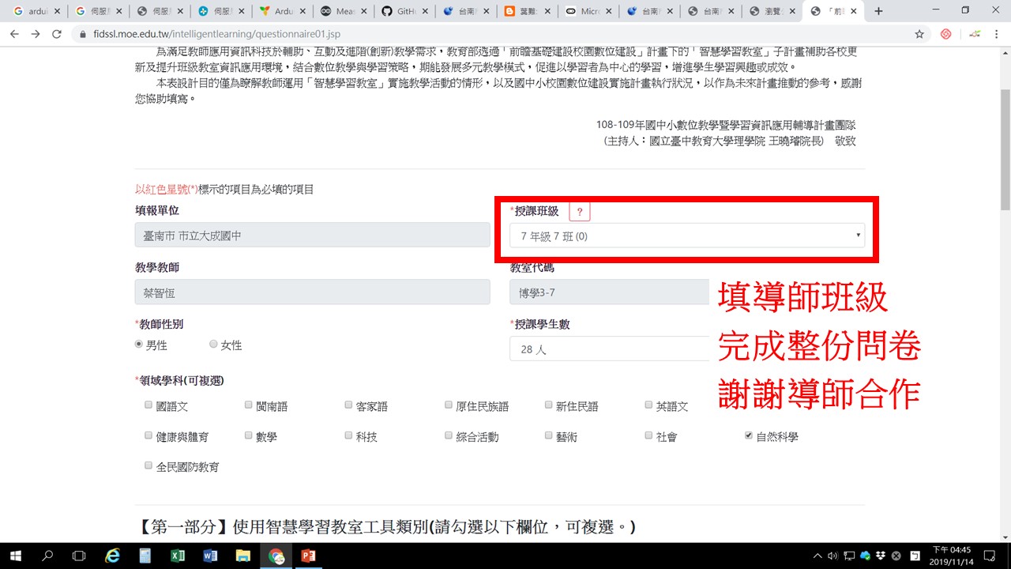Enable the 全民國防教育 checkbox
Image resolution: width=1011 pixels, height=569 pixels.
pos(148,466)
